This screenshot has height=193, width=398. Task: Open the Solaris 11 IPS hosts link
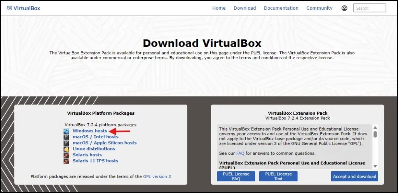(x=96, y=160)
